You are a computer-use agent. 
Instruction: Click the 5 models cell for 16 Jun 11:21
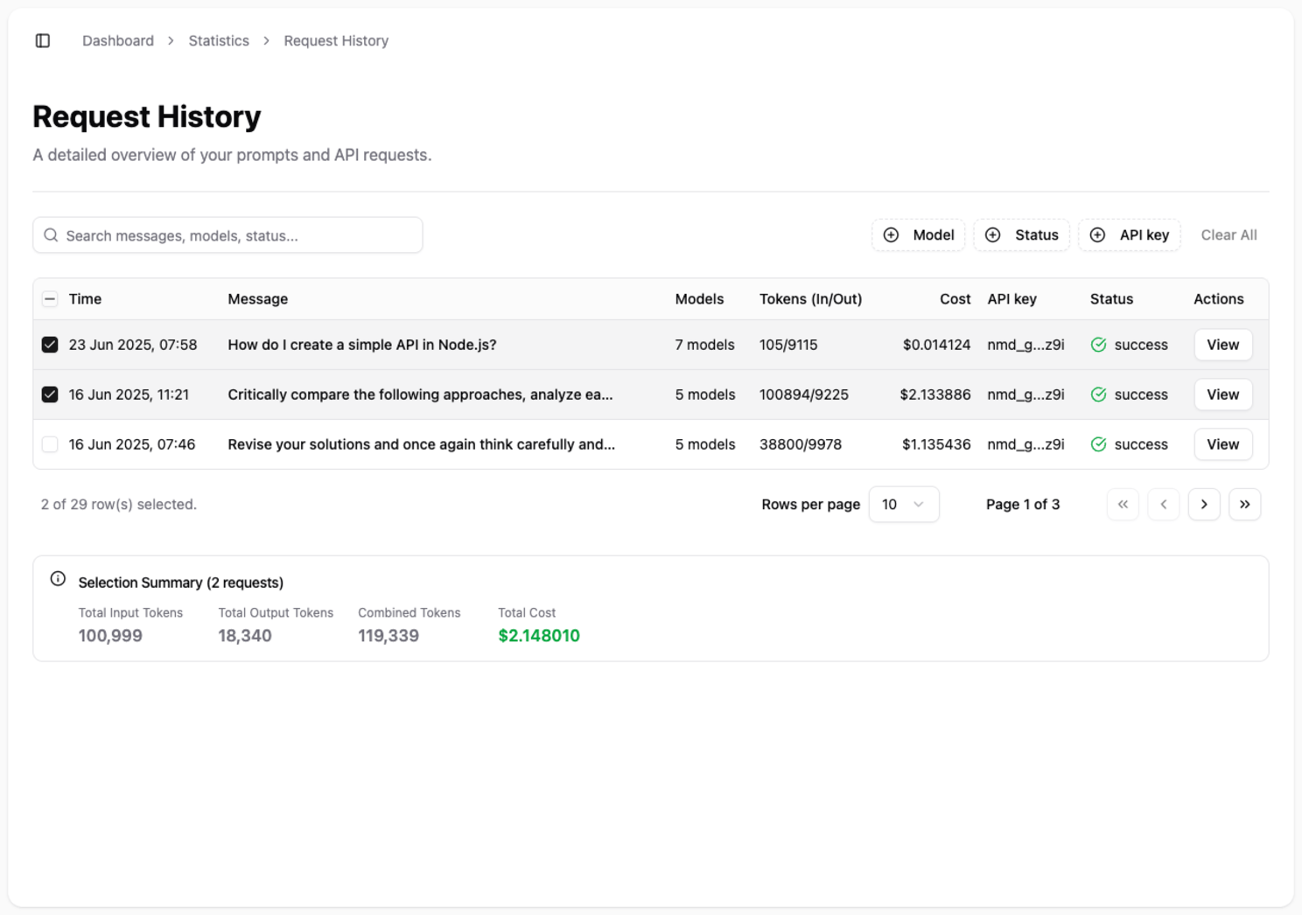[x=704, y=395]
